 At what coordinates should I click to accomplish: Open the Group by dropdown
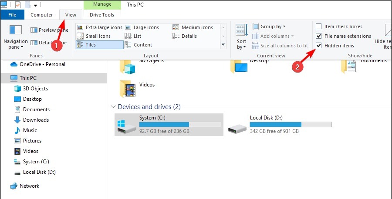[x=269, y=27]
